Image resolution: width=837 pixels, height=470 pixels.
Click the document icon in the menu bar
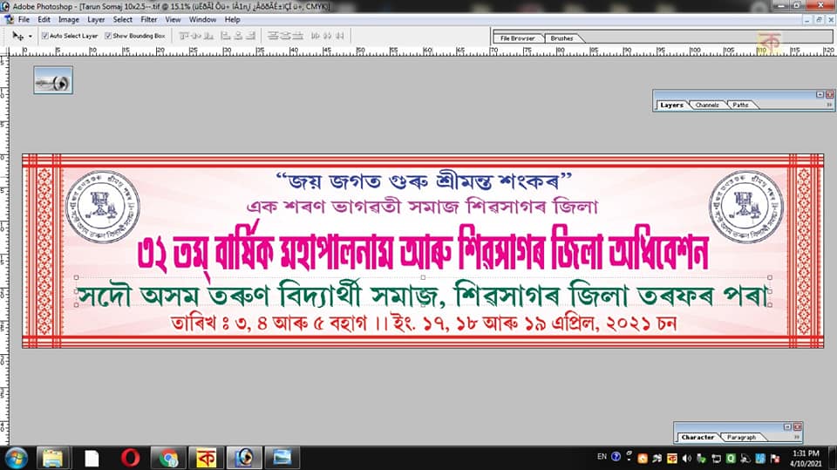click(x=9, y=20)
